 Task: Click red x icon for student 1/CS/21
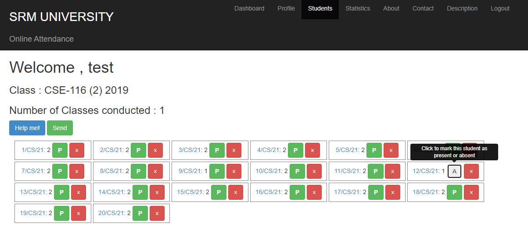(77, 150)
